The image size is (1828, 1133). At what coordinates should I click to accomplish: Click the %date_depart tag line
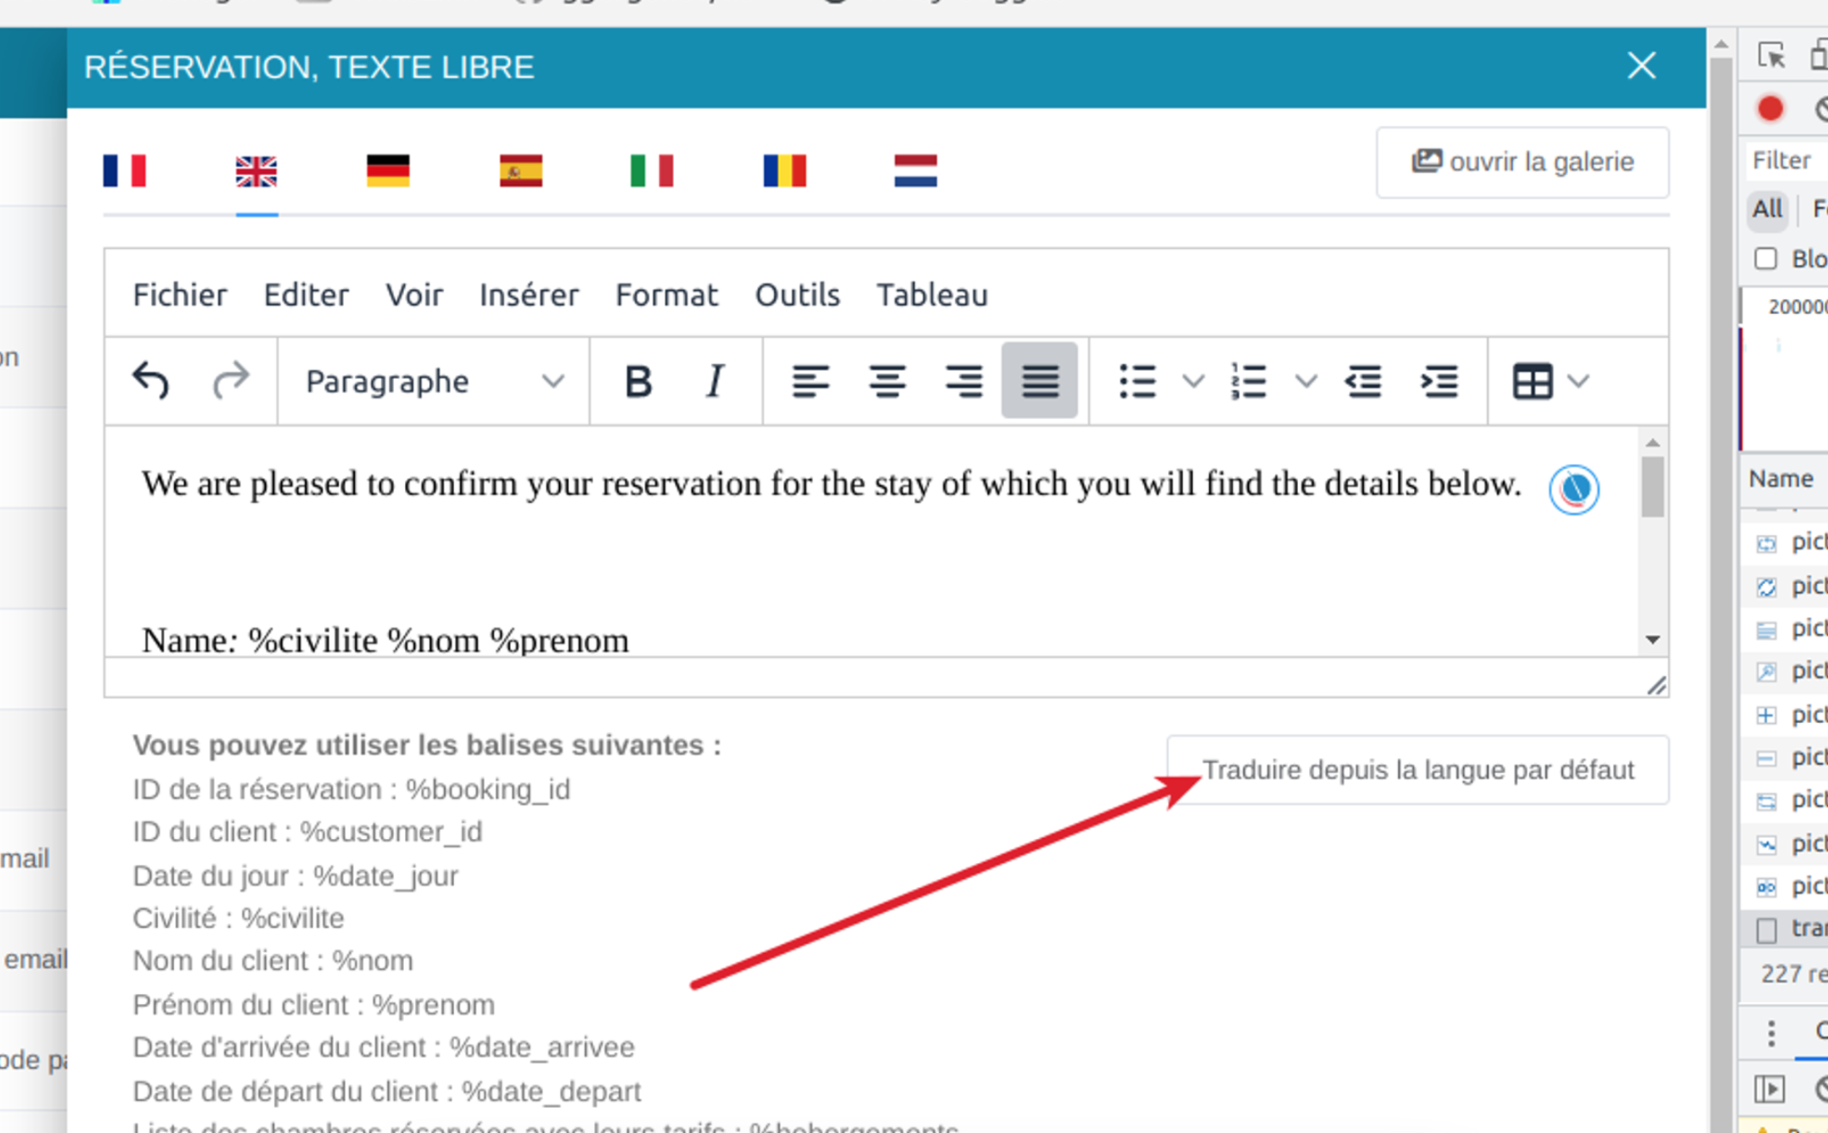click(387, 1091)
